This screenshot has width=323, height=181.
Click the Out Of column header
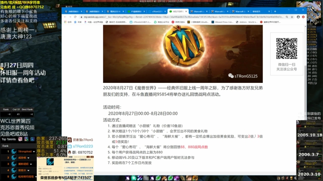coord(16,109)
